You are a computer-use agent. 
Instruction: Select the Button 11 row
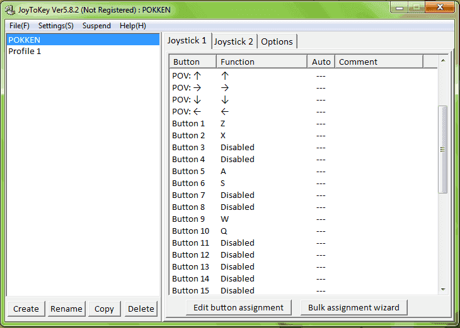pos(304,243)
